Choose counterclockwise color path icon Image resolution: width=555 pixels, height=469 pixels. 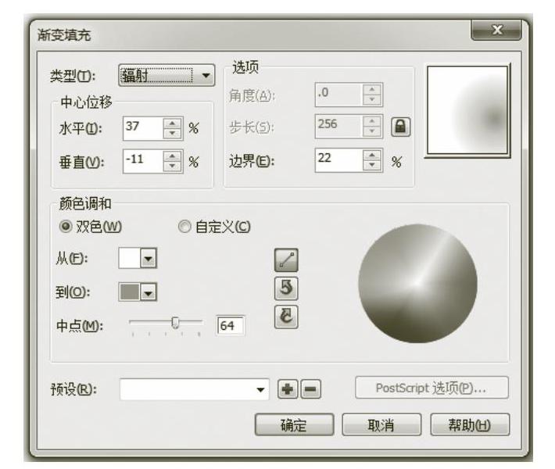coord(286,288)
